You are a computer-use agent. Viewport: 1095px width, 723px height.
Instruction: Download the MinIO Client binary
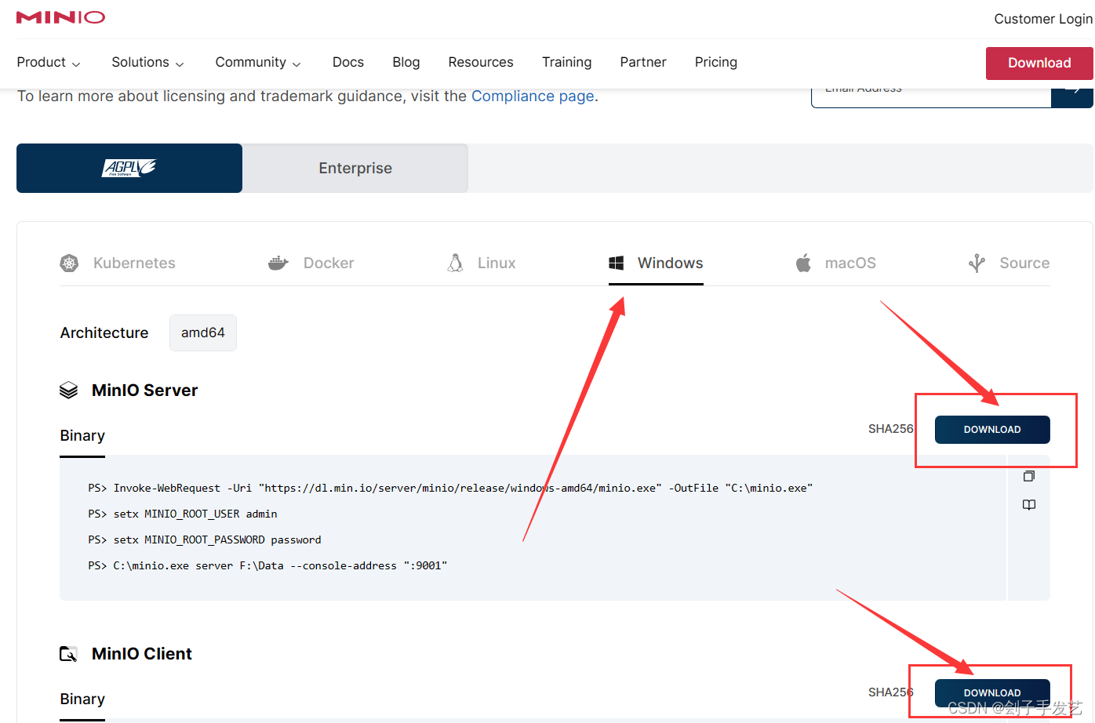(x=992, y=692)
